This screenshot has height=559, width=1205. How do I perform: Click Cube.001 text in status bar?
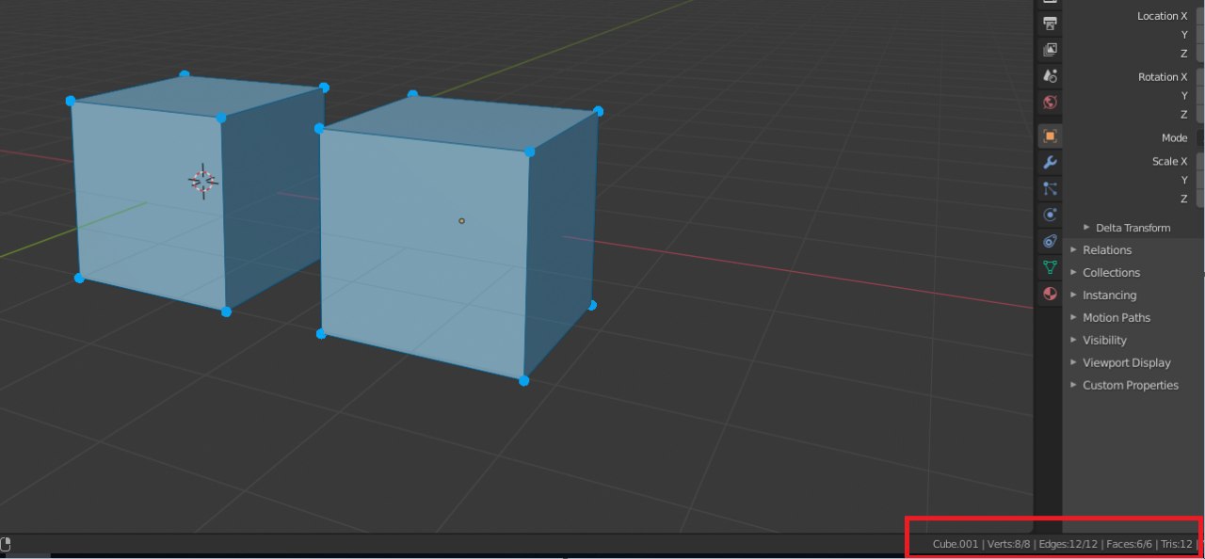click(956, 544)
